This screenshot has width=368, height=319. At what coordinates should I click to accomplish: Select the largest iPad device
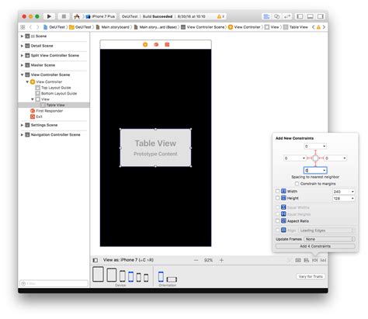pos(98,274)
